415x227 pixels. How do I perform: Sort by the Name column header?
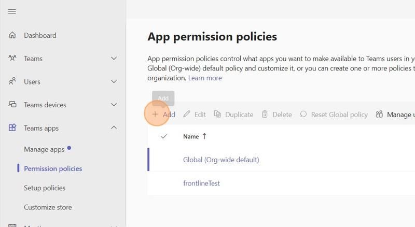coord(191,136)
